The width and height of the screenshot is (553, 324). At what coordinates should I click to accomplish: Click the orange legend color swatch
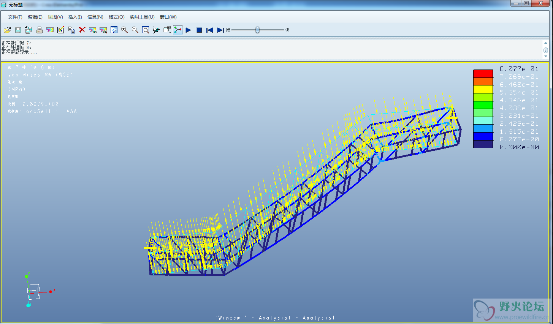pyautogui.click(x=483, y=81)
